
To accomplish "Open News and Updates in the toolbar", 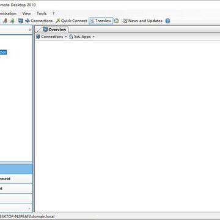I will pyautogui.click(x=142, y=21).
